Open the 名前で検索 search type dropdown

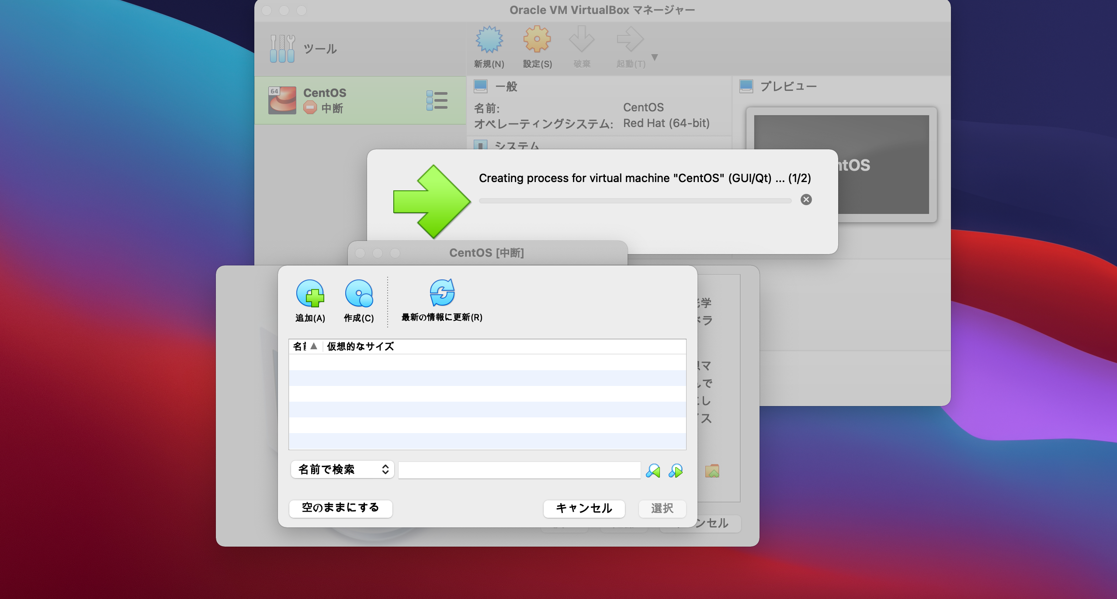coord(342,469)
